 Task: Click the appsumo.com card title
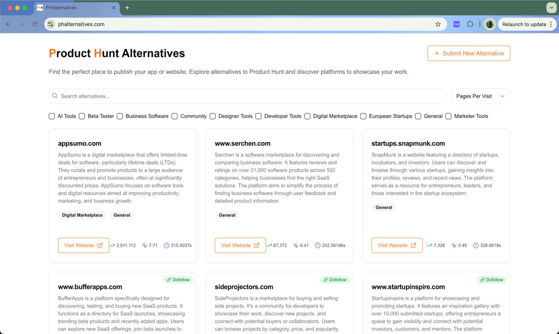click(x=80, y=143)
